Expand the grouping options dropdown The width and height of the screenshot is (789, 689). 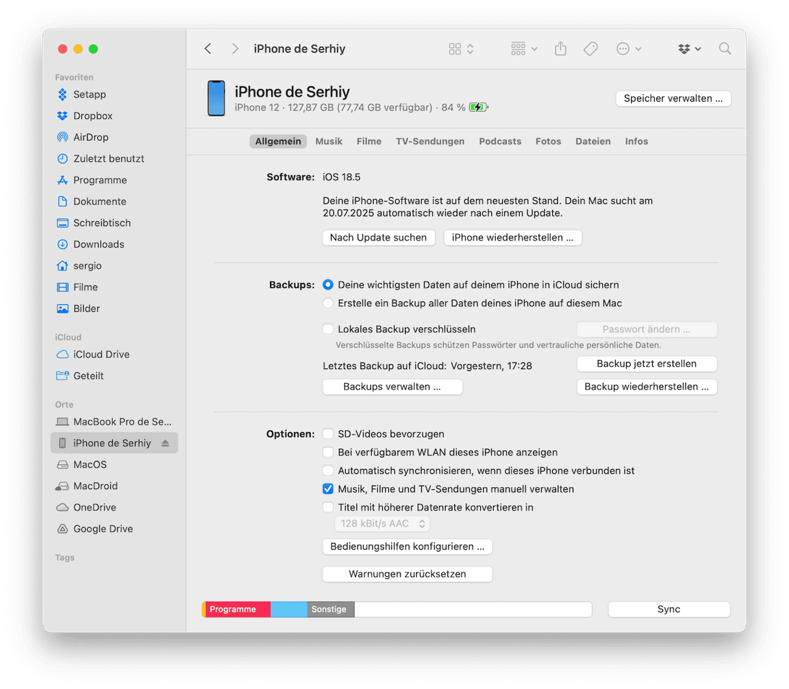524,49
